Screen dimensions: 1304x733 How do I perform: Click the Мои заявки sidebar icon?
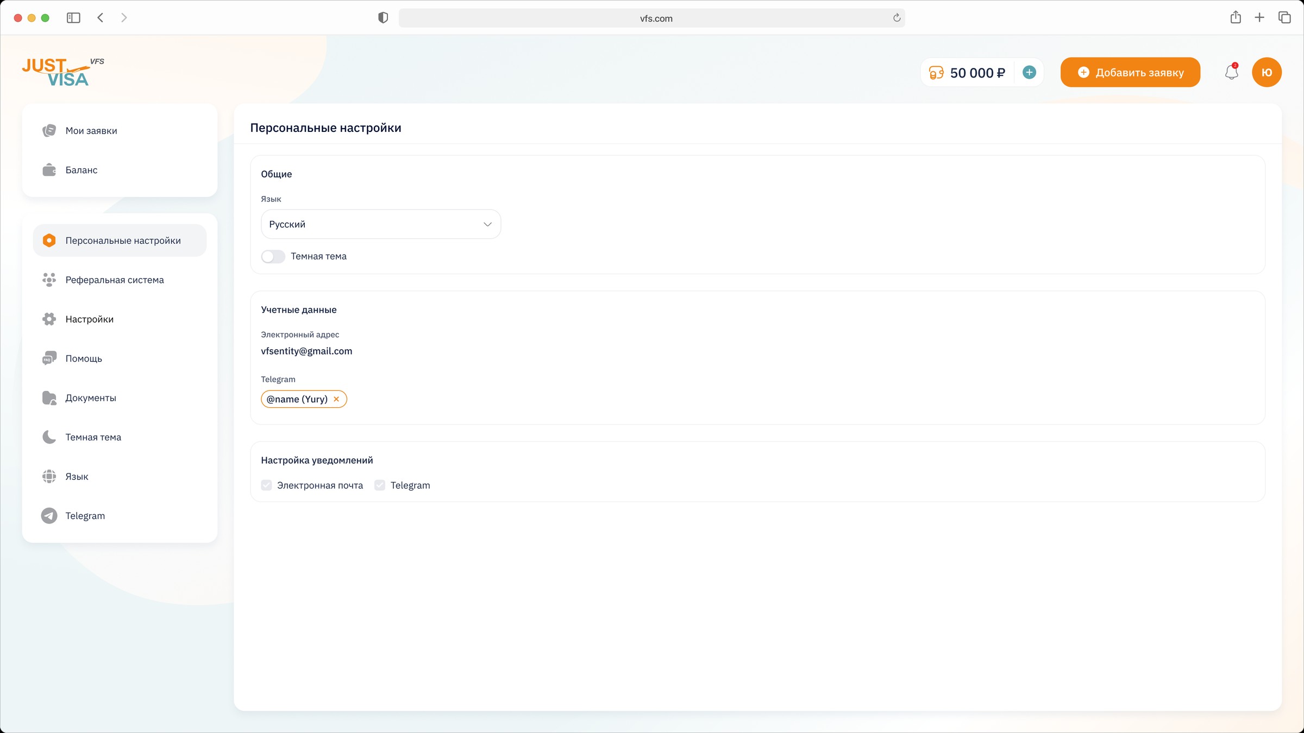coord(49,130)
